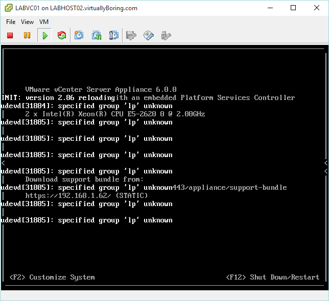Click 'VMware vCenter Server Appliance 6.0.0' text

(101, 89)
